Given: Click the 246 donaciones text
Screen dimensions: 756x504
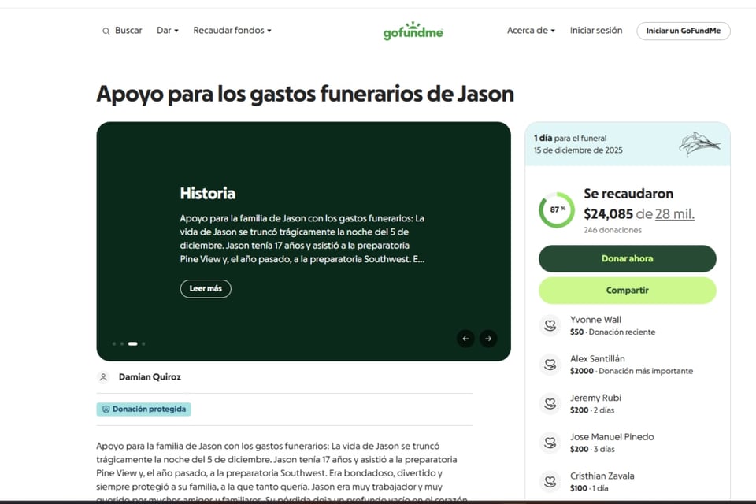Looking at the screenshot, I should 613,230.
